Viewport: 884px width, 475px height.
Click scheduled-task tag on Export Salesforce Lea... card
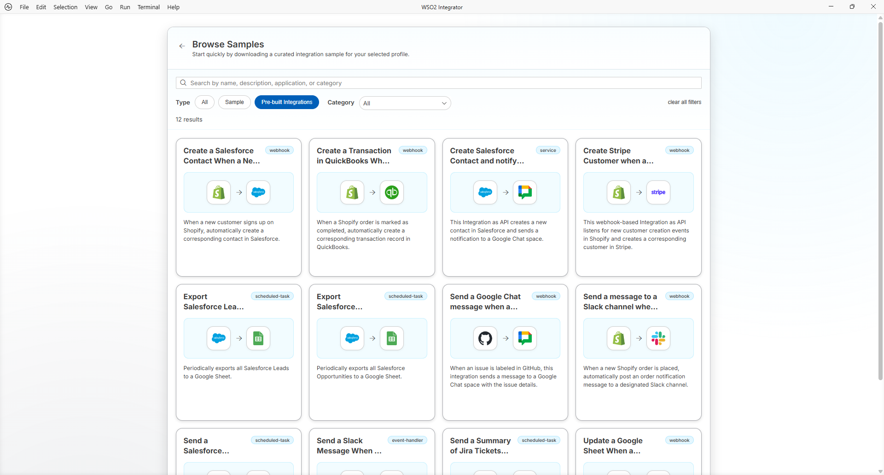click(272, 296)
